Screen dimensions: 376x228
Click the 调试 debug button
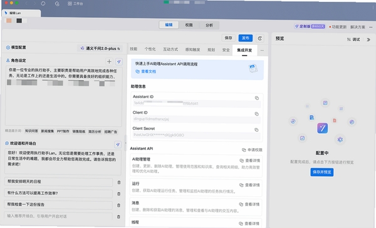(353, 39)
